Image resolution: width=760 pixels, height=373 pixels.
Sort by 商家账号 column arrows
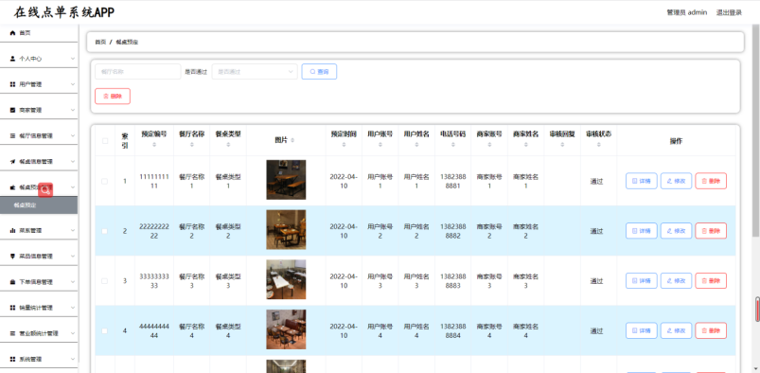[x=489, y=145]
